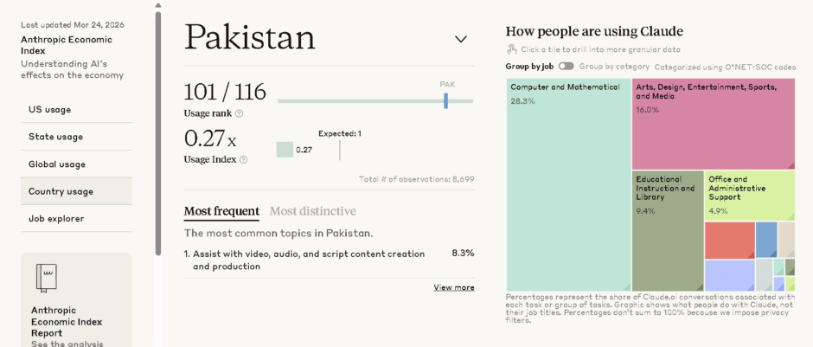The image size is (813, 347).
Task: Switch to Most distinctive tab
Action: click(x=312, y=211)
